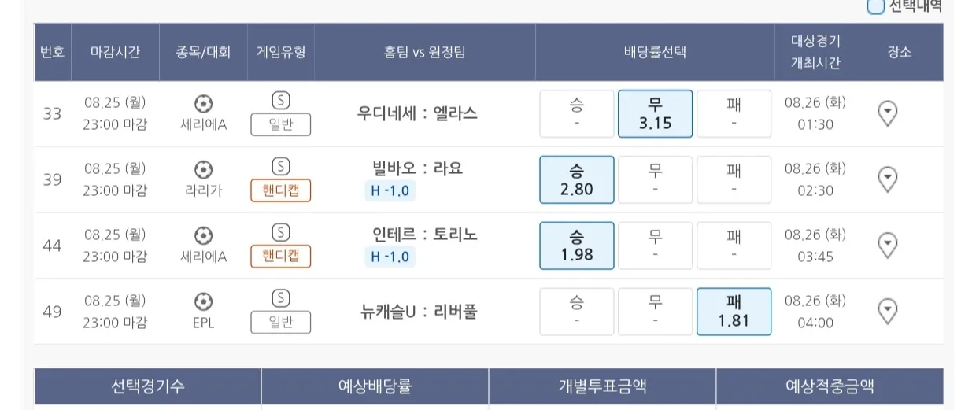Click the 일반 tag on match 49
This screenshot has height=410, width=961.
point(281,323)
